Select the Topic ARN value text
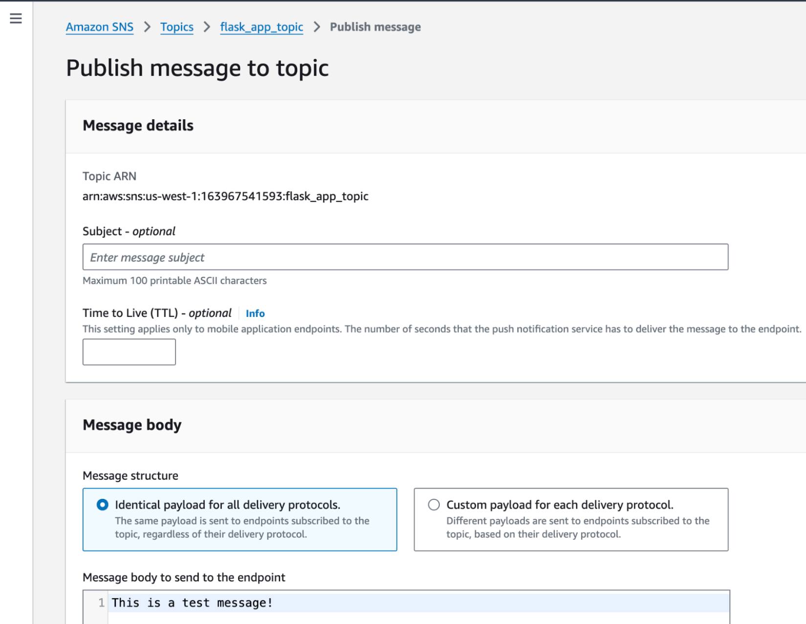The width and height of the screenshot is (806, 624). click(x=225, y=196)
